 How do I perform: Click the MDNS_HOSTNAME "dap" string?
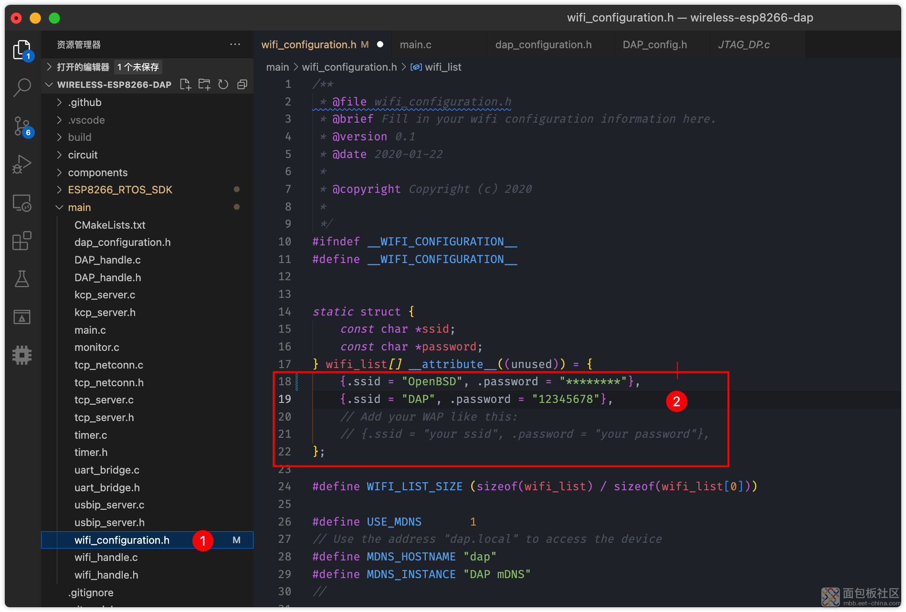pos(480,557)
